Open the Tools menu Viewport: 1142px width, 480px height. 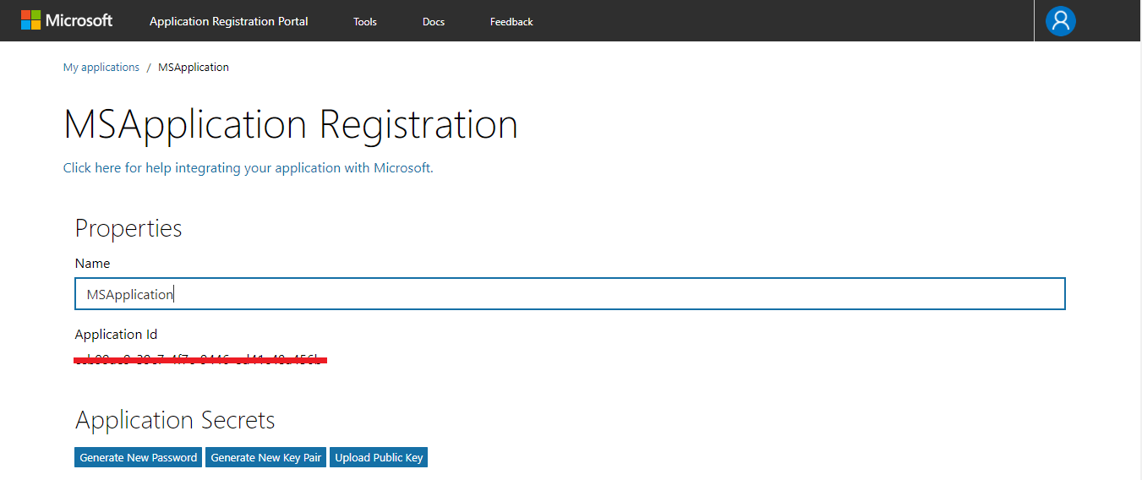point(365,22)
